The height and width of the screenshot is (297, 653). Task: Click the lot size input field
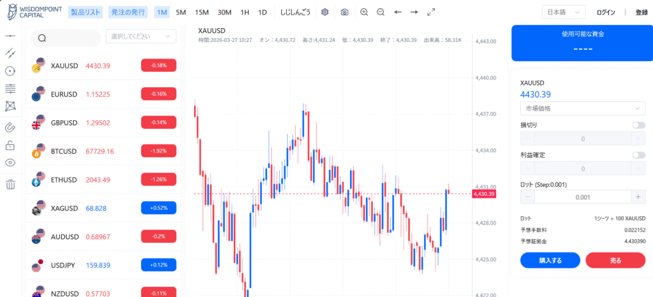(583, 197)
